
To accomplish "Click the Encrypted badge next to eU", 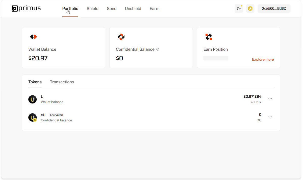I will (x=56, y=115).
